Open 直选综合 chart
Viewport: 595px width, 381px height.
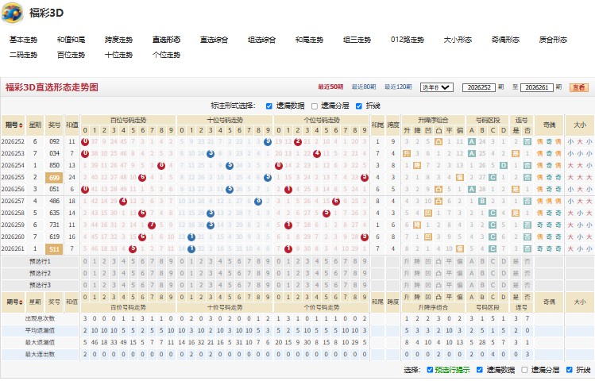214,40
